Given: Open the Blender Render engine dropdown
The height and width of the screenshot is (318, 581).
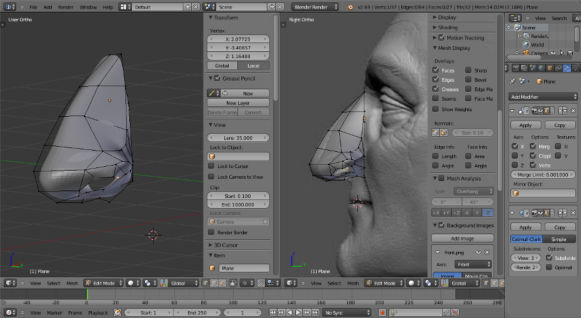Looking at the screenshot, I should 315,7.
